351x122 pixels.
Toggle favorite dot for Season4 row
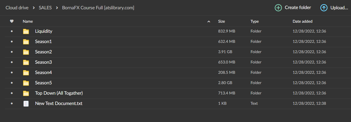(x=12, y=72)
